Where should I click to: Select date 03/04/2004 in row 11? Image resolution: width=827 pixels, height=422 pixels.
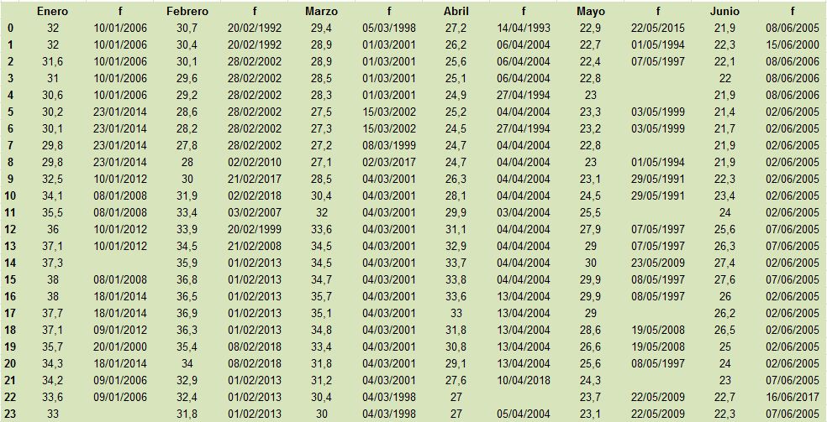pyautogui.click(x=524, y=212)
